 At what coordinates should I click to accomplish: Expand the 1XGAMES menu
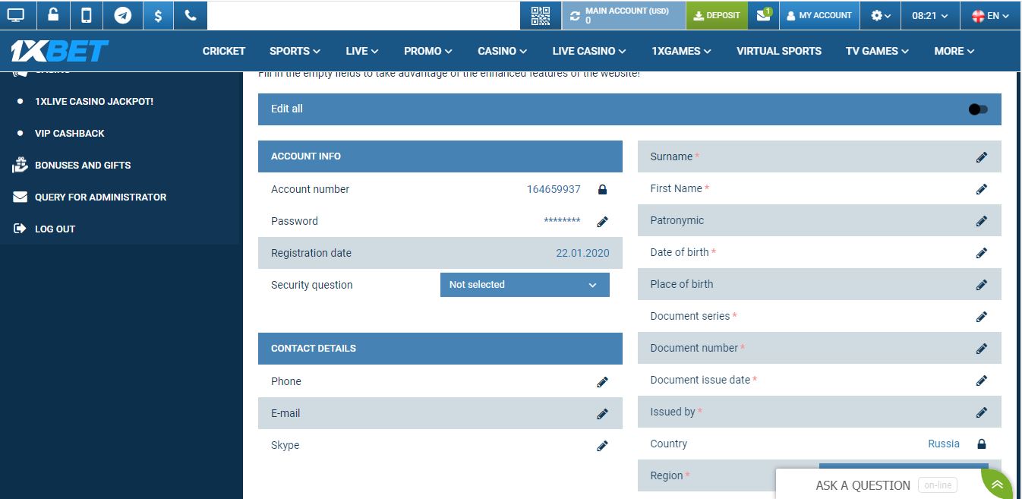[681, 51]
